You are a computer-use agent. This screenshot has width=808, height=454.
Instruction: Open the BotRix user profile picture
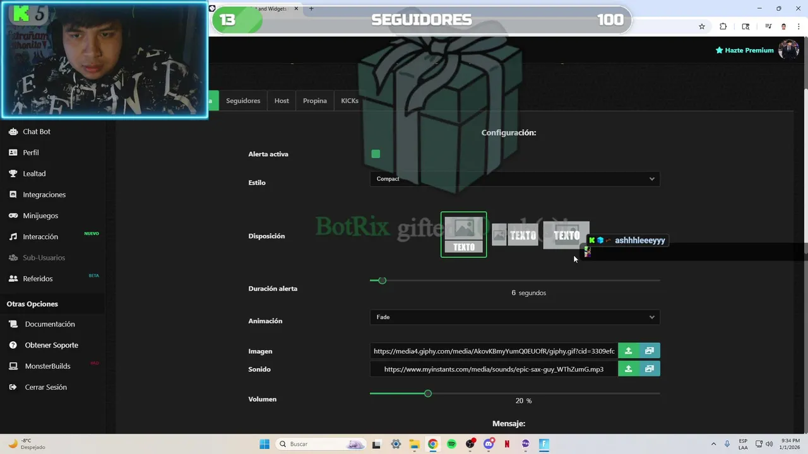pos(788,50)
